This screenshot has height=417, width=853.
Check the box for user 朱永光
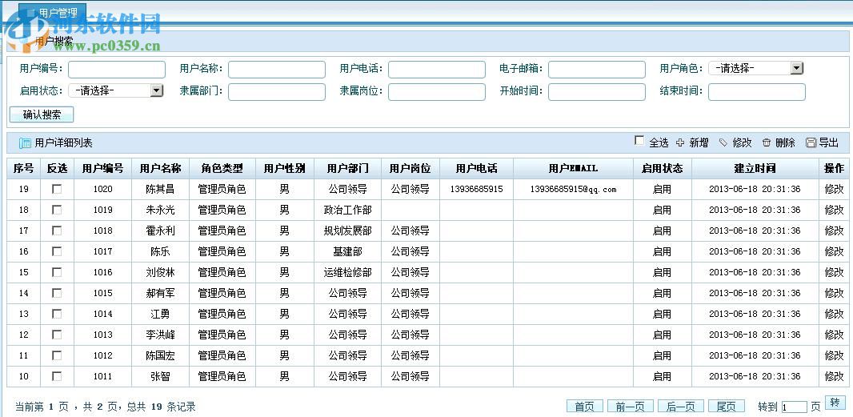[57, 210]
